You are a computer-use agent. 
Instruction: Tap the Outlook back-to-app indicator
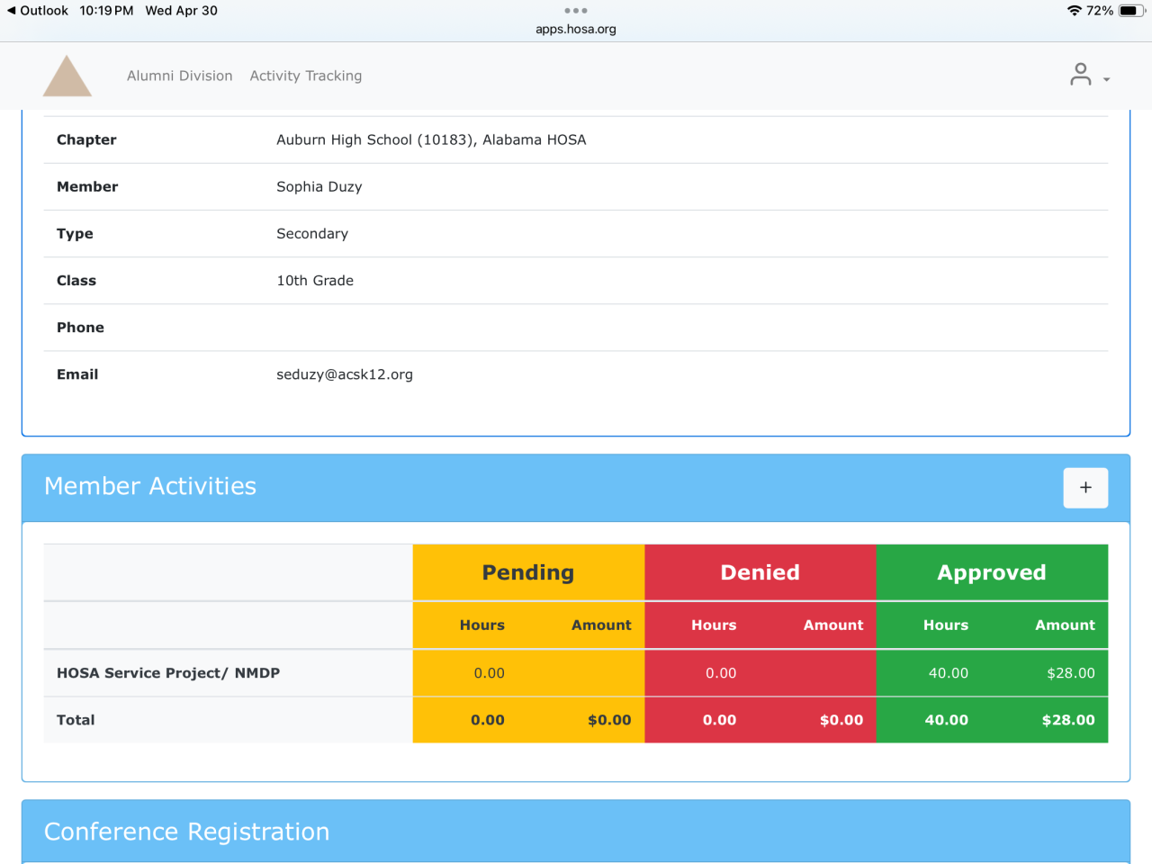pyautogui.click(x=38, y=11)
